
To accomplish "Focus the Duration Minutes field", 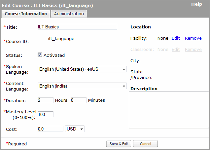I will click(x=78, y=100).
